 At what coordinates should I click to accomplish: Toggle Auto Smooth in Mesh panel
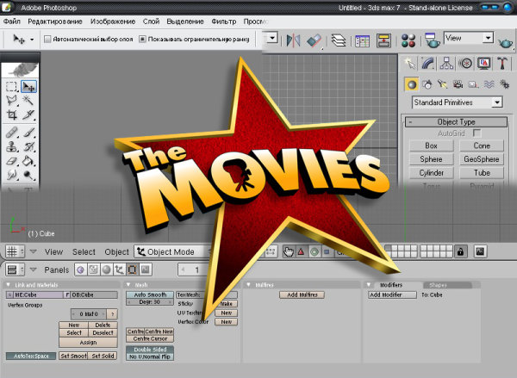(x=150, y=294)
